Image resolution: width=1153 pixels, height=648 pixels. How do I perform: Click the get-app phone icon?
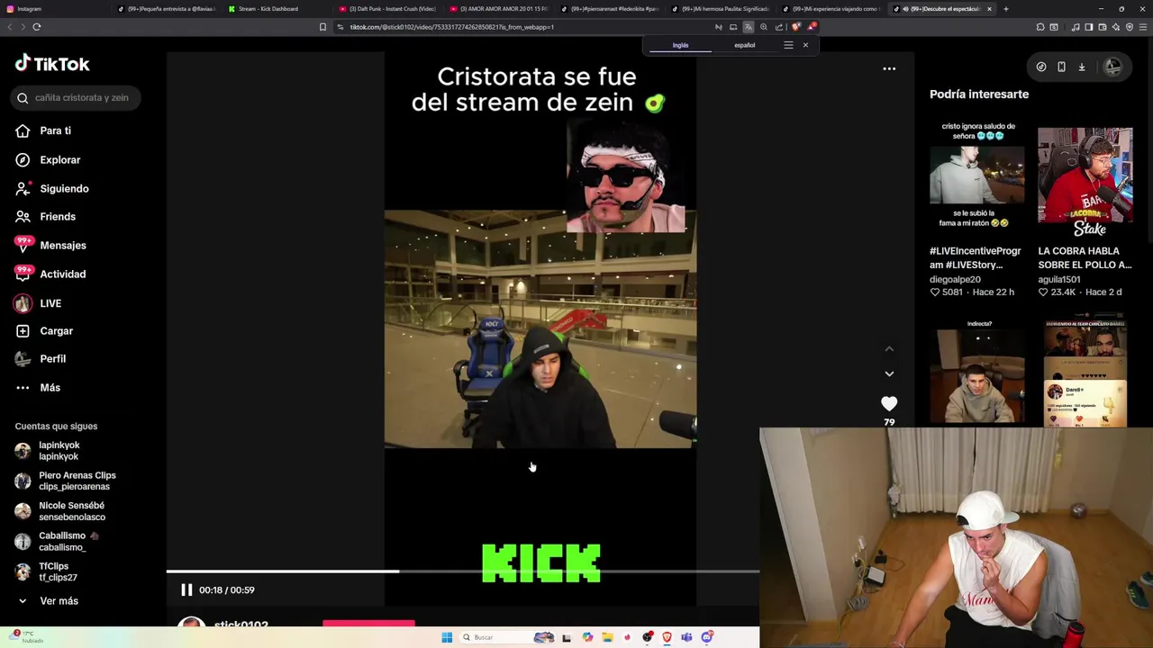click(x=1061, y=67)
